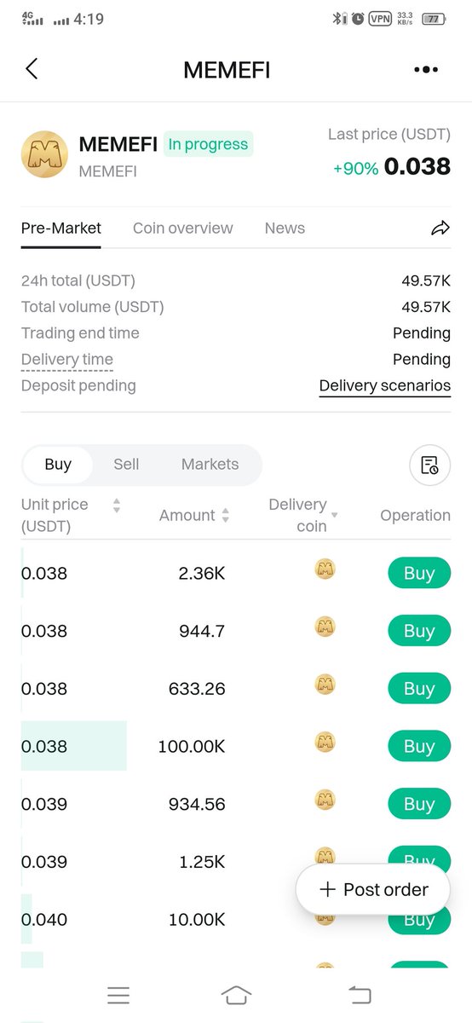The width and height of the screenshot is (472, 1023).
Task: Tap Android recent apps menu icon
Action: point(118,994)
